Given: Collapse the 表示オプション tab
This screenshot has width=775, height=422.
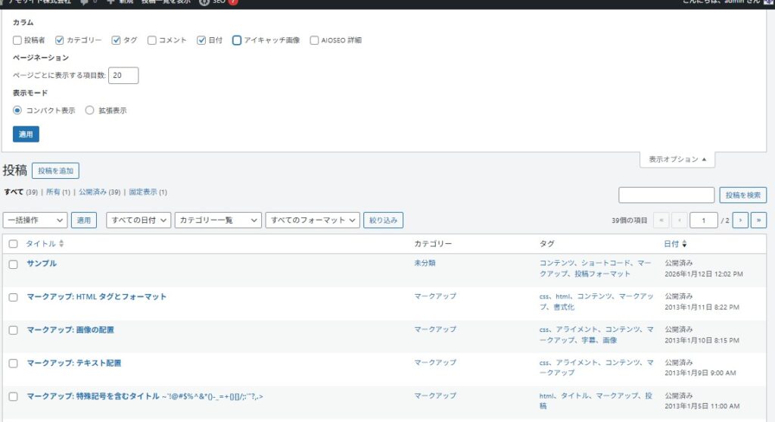Looking at the screenshot, I should 677,160.
